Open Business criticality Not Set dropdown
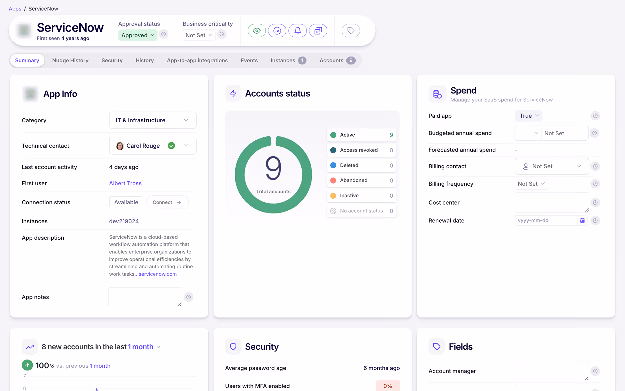 pos(199,35)
